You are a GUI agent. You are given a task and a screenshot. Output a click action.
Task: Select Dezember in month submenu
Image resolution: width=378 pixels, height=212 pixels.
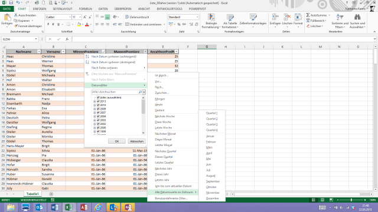(x=212, y=198)
